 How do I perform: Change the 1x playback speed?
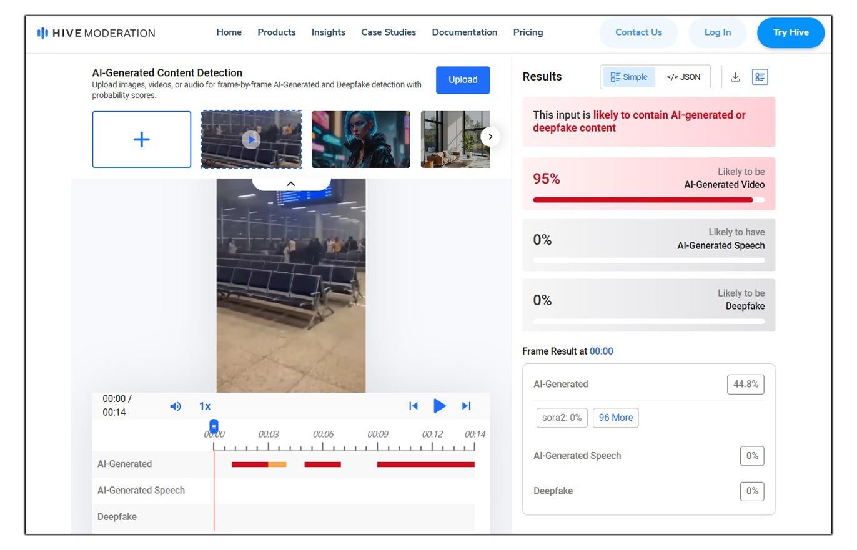point(205,406)
